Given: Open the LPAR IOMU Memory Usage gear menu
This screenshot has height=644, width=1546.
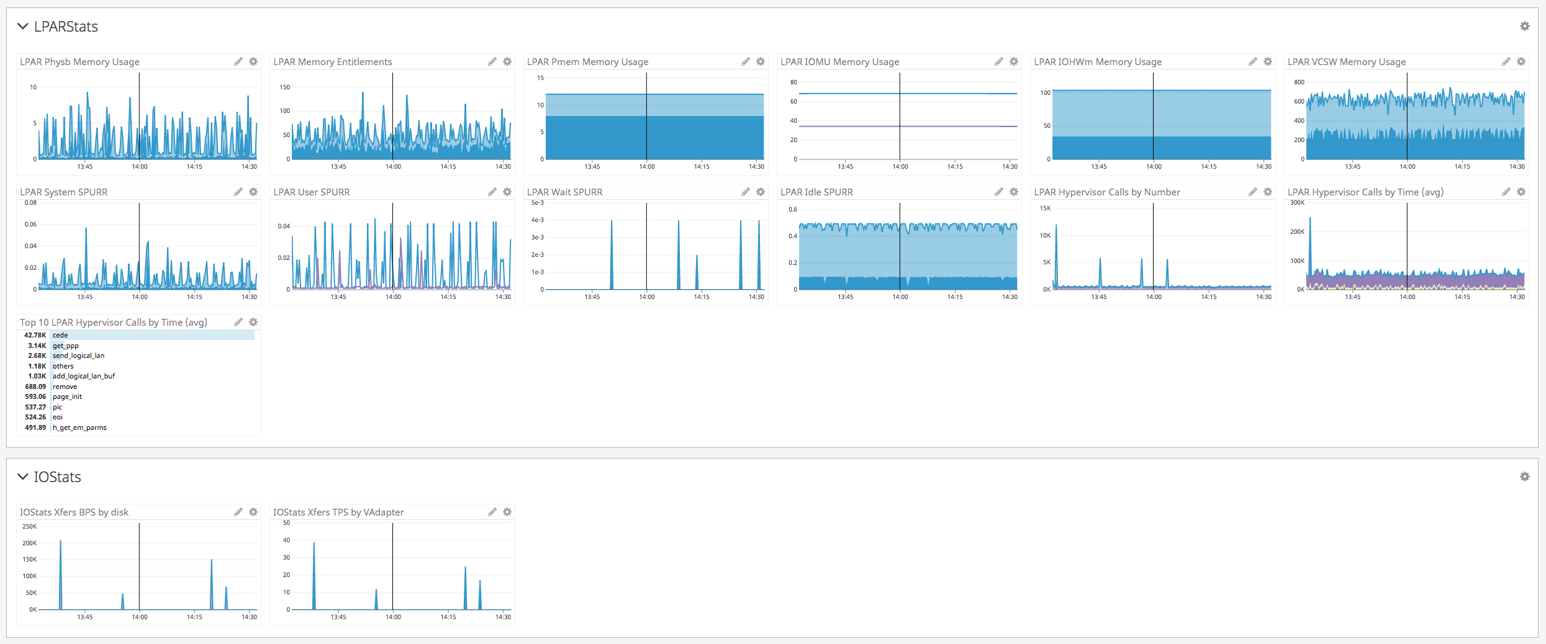Looking at the screenshot, I should tap(1014, 61).
